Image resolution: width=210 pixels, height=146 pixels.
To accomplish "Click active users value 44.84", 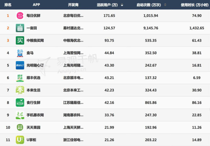I will pyautogui.click(x=109, y=53).
